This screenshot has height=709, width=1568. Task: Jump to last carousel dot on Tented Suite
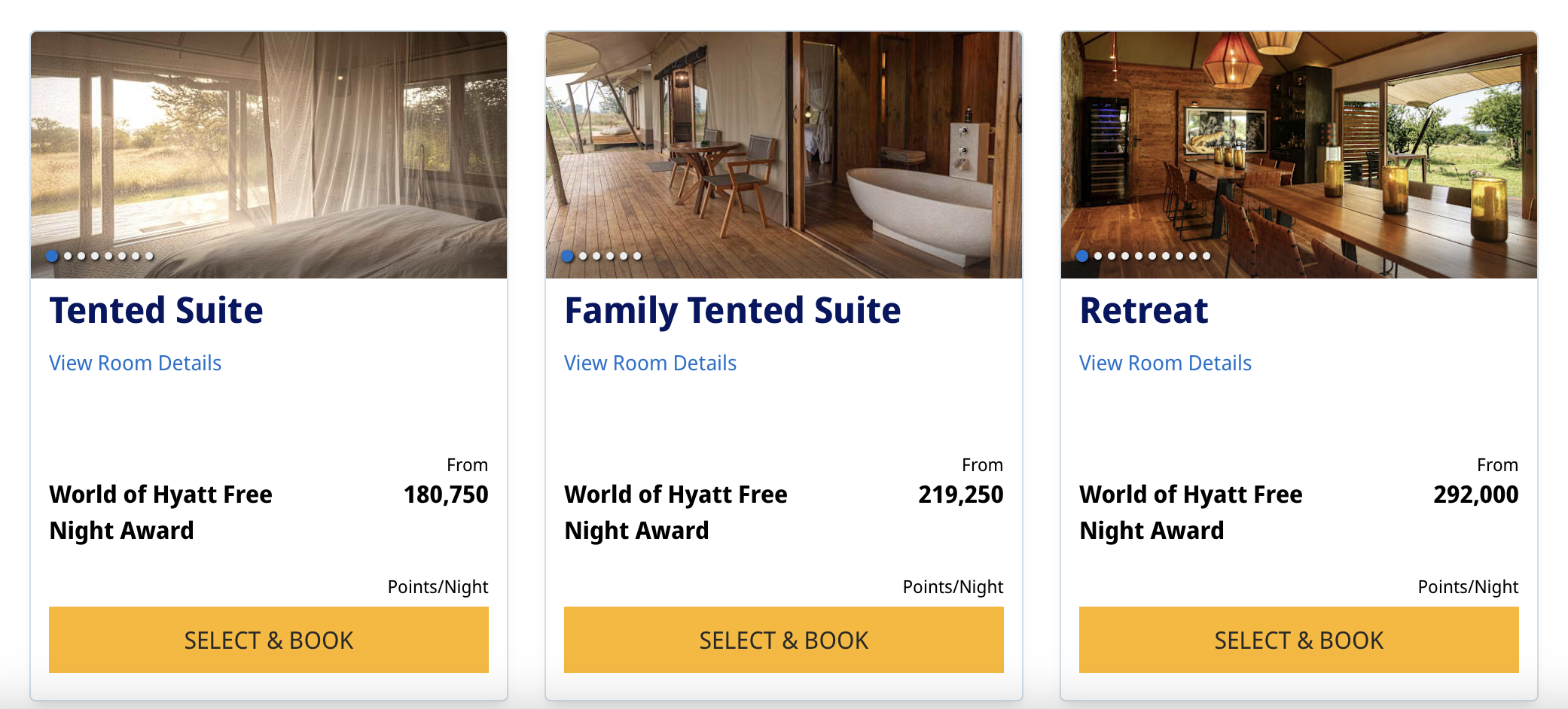click(149, 256)
